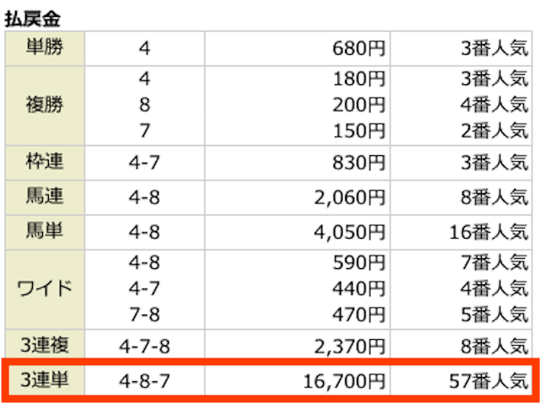This screenshot has height=404, width=540.
Task: Click the 2,060円 quinella payout
Action: (x=349, y=197)
